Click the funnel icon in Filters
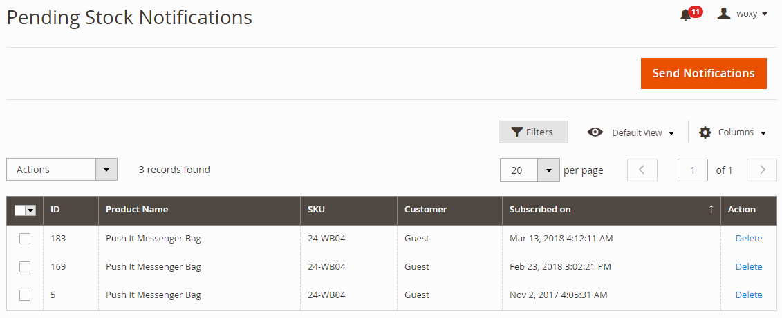Image resolution: width=782 pixels, height=318 pixels. (516, 132)
